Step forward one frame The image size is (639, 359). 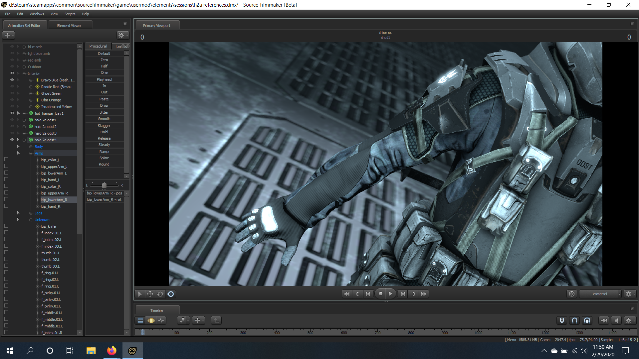(x=403, y=294)
